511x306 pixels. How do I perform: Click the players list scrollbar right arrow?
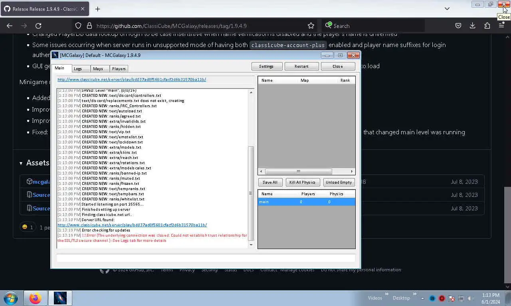352,171
